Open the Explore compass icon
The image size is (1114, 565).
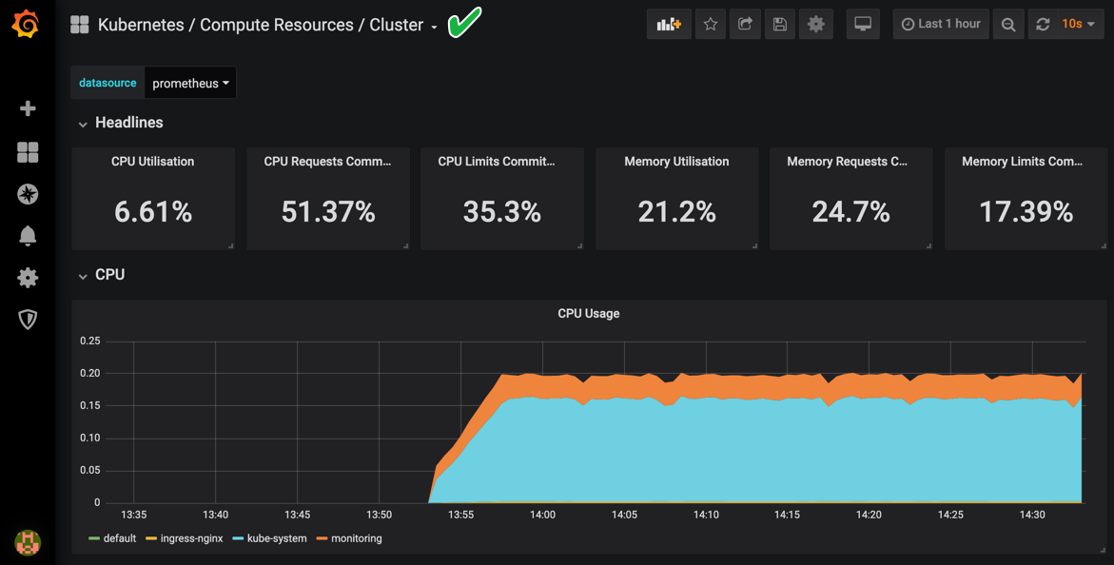(28, 194)
